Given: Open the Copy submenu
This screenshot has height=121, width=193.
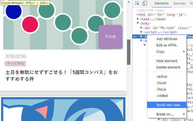Looking at the screenshot, I should (167, 52).
